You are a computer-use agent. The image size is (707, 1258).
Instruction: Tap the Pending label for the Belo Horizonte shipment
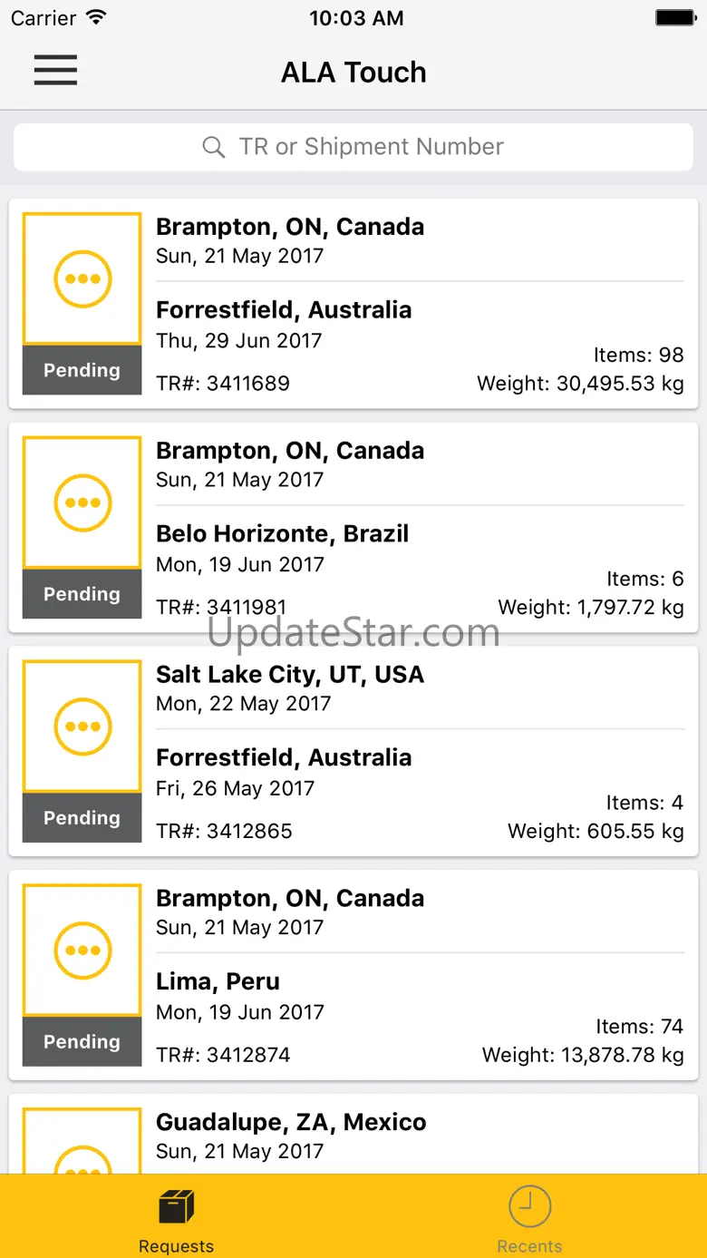click(82, 594)
